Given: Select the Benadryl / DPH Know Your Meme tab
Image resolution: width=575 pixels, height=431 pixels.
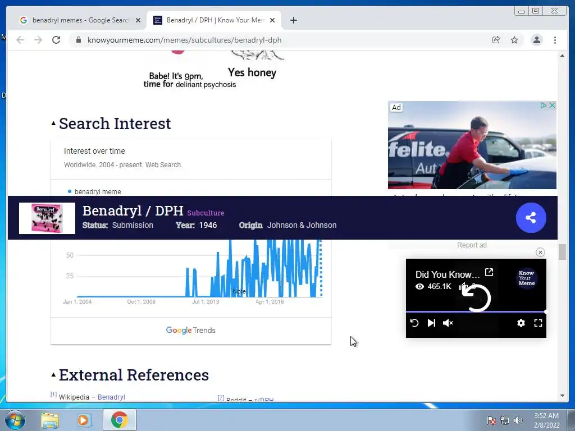Looking at the screenshot, I should pyautogui.click(x=214, y=20).
